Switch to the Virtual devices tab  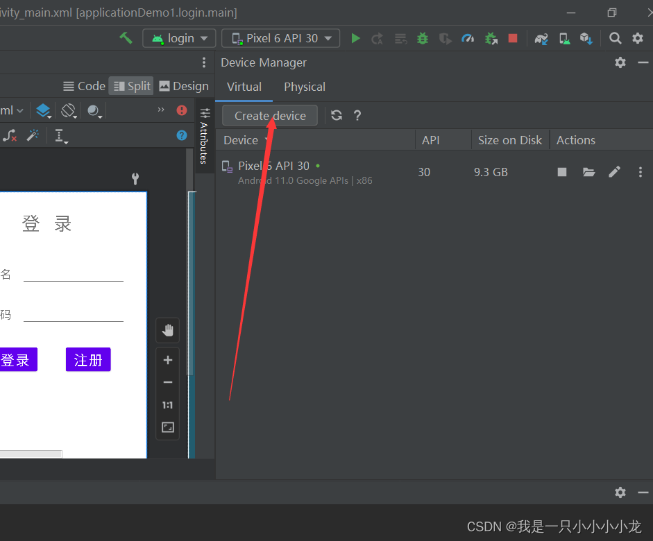pyautogui.click(x=244, y=87)
